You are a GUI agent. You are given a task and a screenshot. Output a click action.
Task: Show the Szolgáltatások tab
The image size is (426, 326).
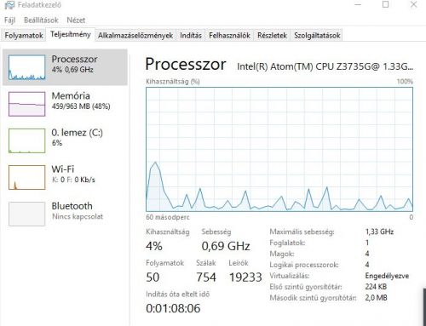pyautogui.click(x=317, y=36)
